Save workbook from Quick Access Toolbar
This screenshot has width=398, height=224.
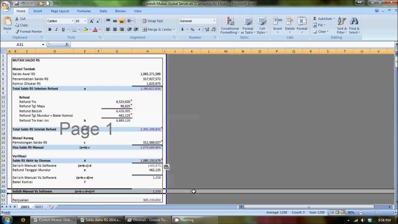[16, 3]
